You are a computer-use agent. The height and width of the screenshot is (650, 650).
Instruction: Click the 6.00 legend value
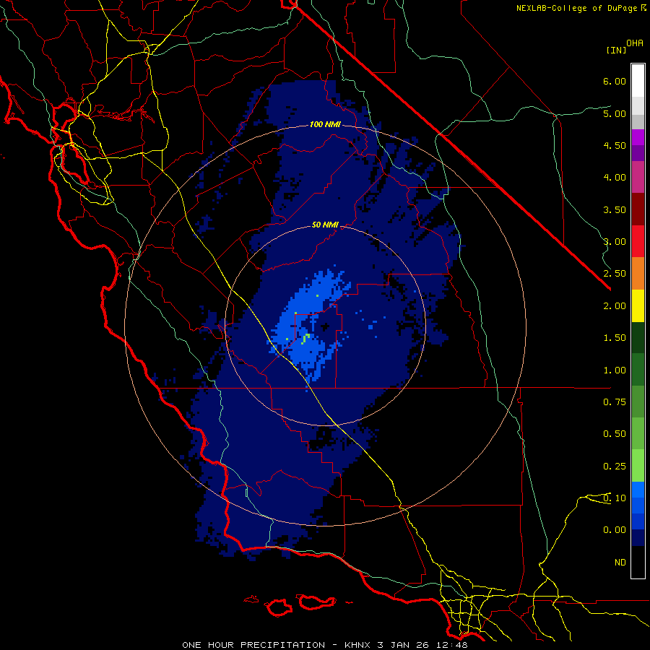615,81
